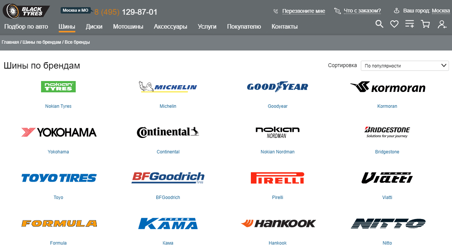The image size is (452, 248).
Task: Open the Сортировка По популярности dropdown
Action: pos(405,66)
